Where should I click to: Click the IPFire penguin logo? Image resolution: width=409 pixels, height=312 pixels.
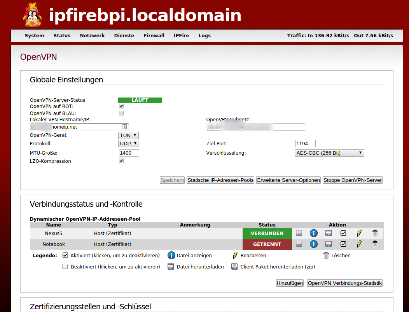point(32,15)
